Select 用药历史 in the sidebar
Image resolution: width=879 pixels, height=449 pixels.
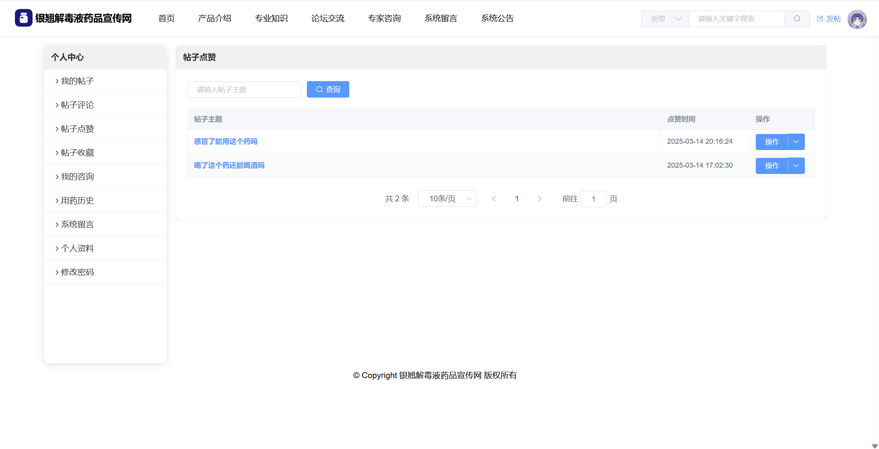(x=77, y=201)
